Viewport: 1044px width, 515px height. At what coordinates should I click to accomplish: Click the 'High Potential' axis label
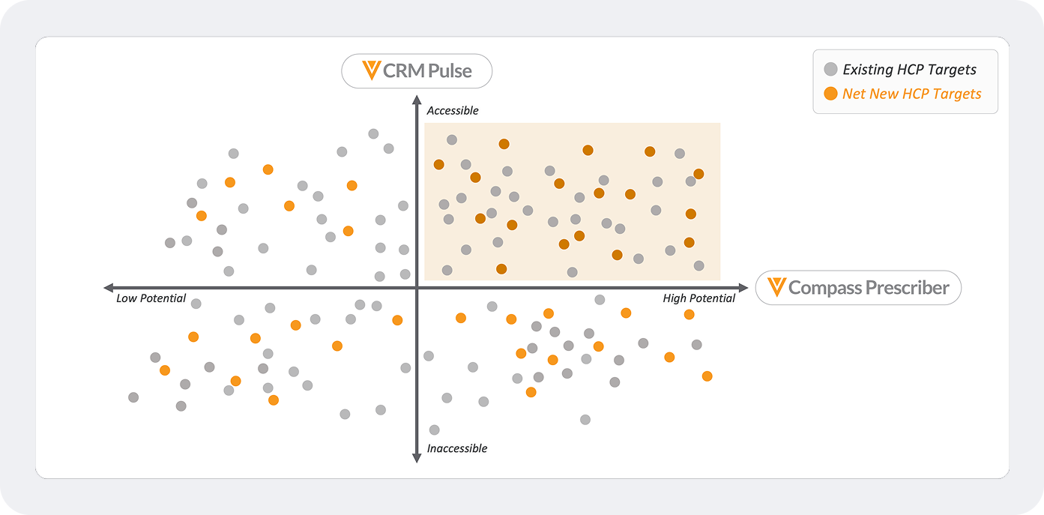pyautogui.click(x=698, y=298)
